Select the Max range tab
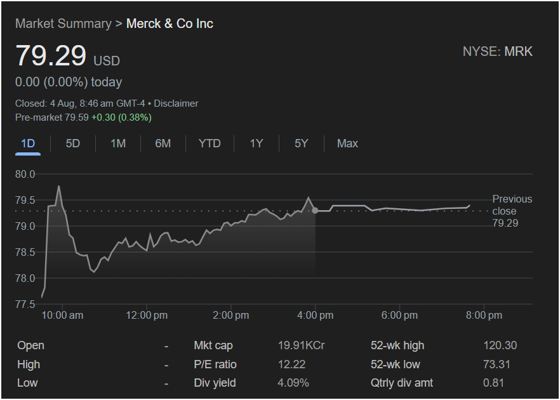The height and width of the screenshot is (400, 560). 347,143
